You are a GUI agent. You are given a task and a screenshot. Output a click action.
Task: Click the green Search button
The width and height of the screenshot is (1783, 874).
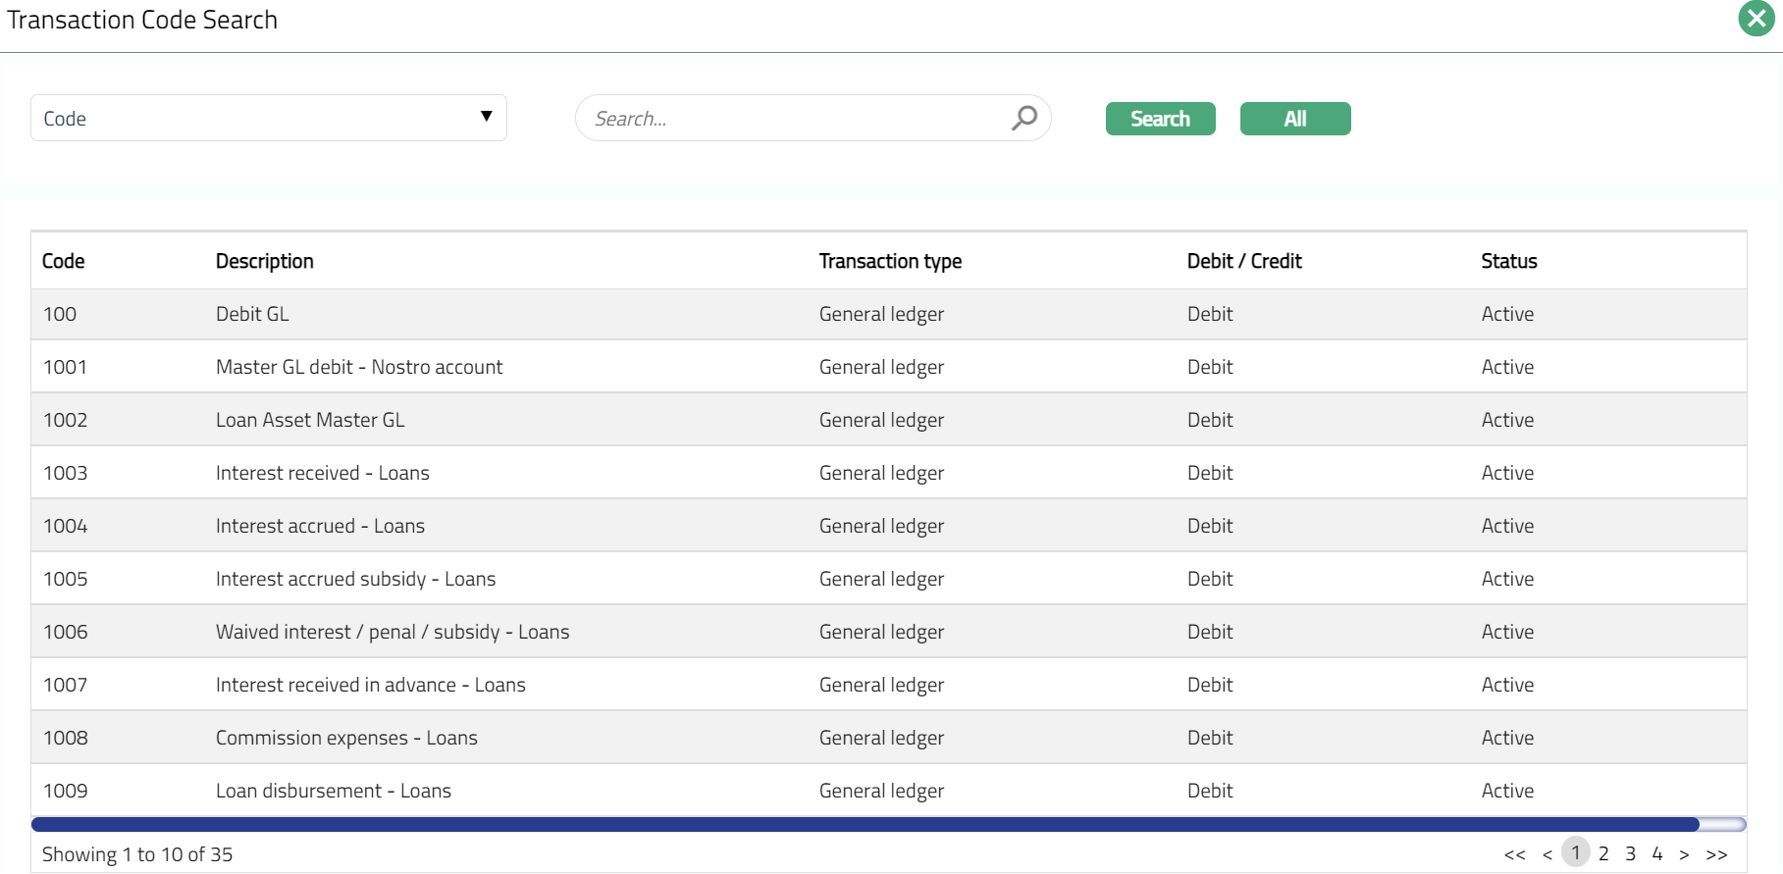[1160, 119]
